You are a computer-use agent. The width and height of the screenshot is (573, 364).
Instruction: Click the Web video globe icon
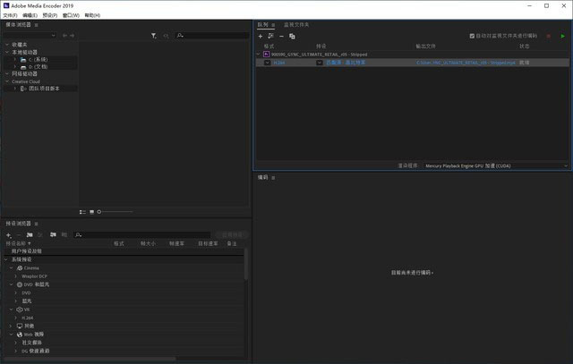20,334
